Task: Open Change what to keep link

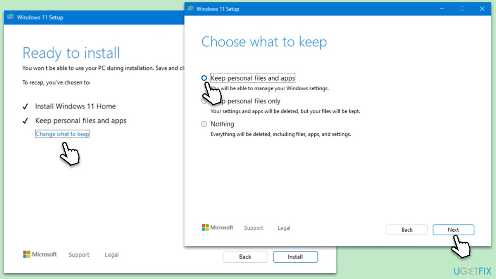Action: tap(62, 134)
